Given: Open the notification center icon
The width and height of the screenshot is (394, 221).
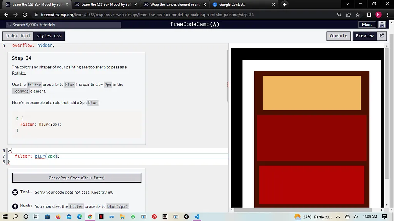Looking at the screenshot, I should 384,216.
